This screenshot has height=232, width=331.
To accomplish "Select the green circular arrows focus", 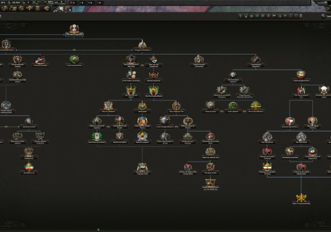I will (x=74, y=61).
